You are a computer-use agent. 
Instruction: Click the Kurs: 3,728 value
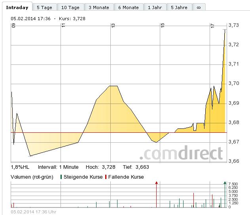(x=72, y=19)
